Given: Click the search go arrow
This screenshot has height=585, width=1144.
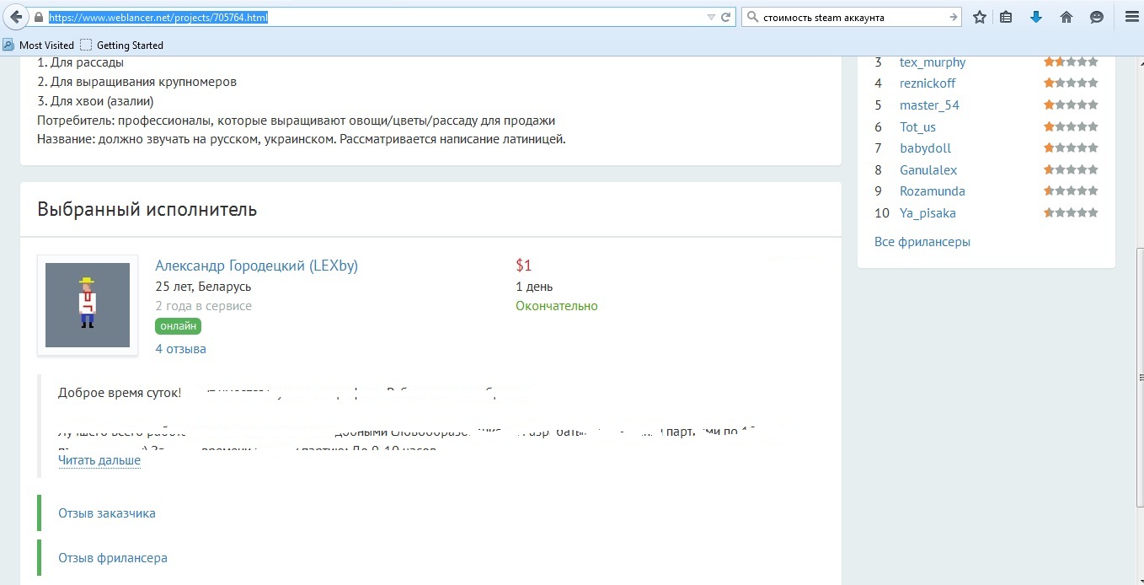Looking at the screenshot, I should click(x=954, y=17).
